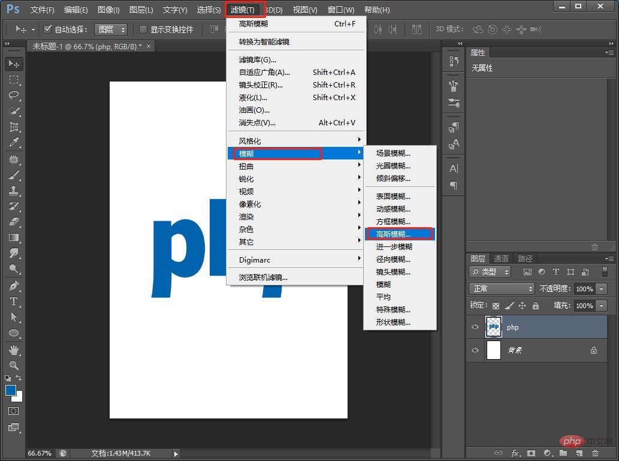
Task: Switch to the 通道 tab
Action: [502, 258]
